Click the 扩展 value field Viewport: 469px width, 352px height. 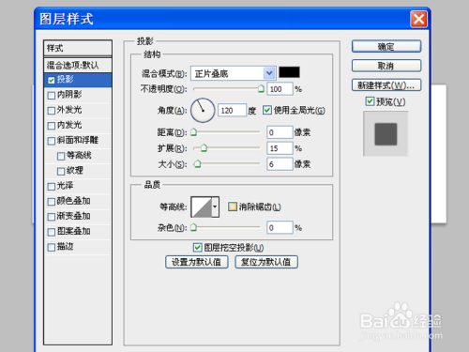click(280, 148)
